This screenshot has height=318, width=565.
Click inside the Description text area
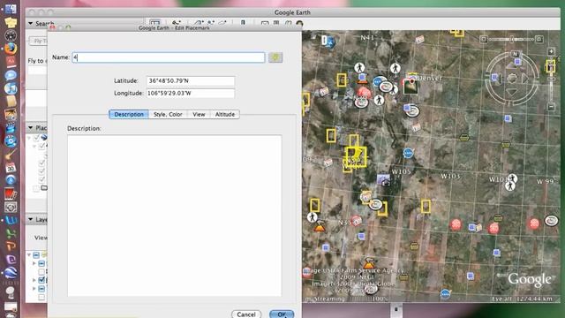pyautogui.click(x=175, y=216)
